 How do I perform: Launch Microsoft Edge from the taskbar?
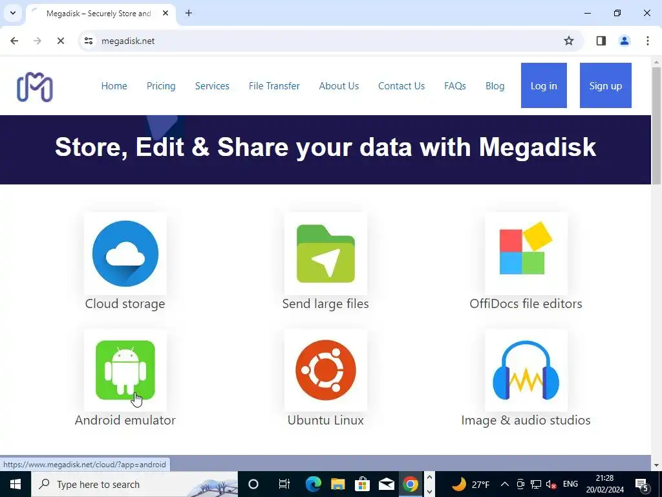click(x=314, y=484)
